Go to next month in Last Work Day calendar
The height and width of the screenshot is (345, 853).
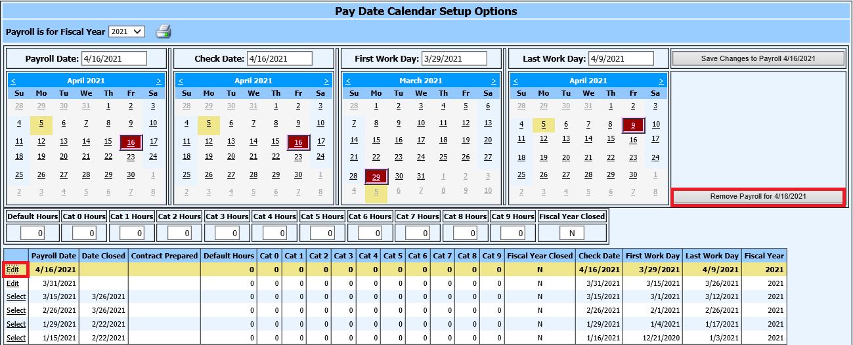tap(661, 81)
